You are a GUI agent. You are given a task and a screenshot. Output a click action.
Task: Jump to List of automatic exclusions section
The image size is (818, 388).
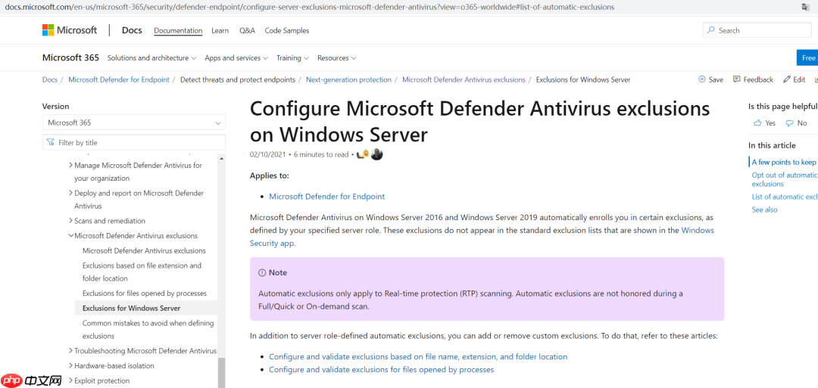(784, 197)
